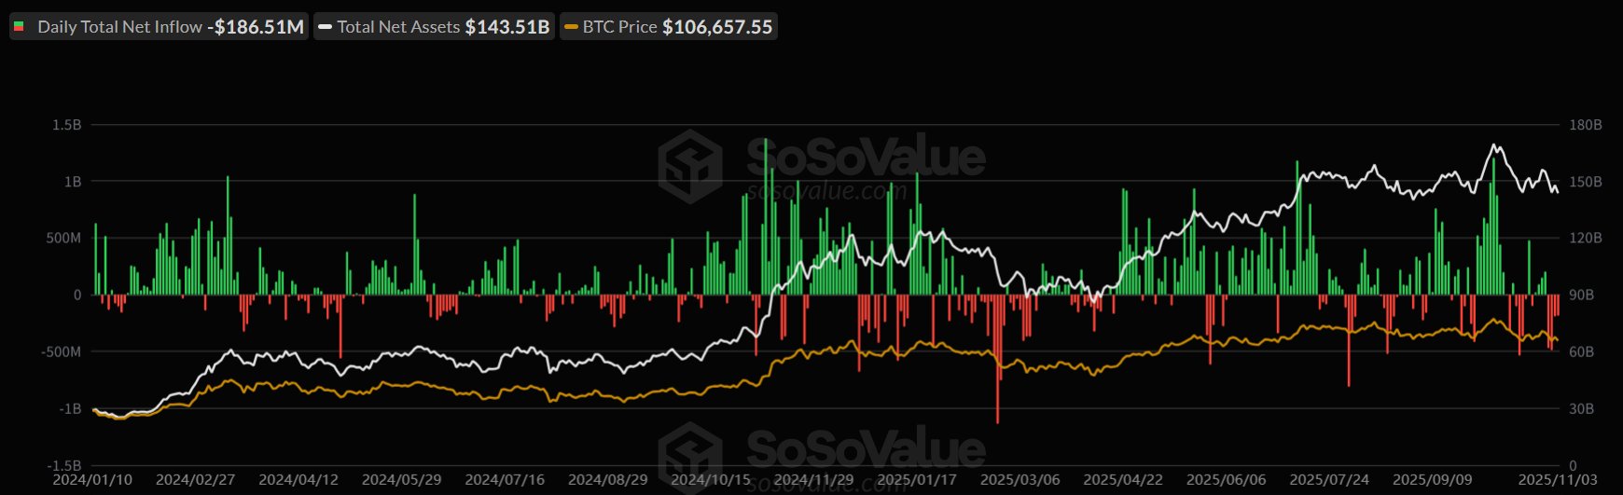This screenshot has height=495, width=1623.
Task: Click the 2025/06/06 date label
Action: pyautogui.click(x=1227, y=480)
